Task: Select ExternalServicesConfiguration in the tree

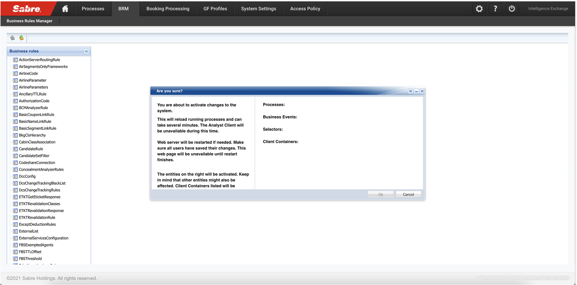Action: pos(44,238)
